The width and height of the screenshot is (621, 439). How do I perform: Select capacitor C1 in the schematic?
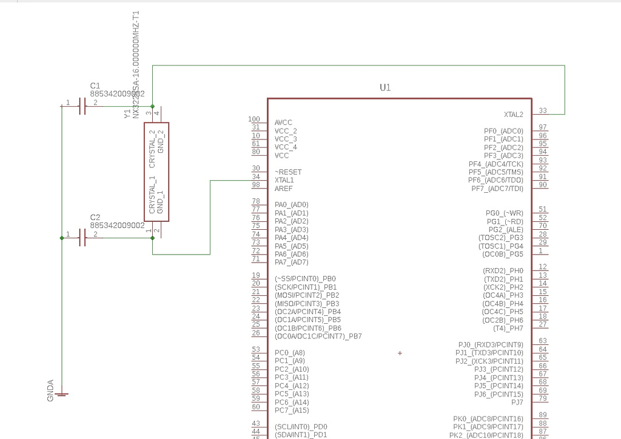pos(83,105)
